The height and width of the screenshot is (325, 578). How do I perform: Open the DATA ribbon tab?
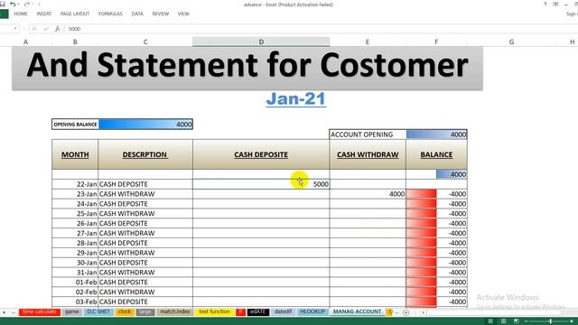pos(137,14)
